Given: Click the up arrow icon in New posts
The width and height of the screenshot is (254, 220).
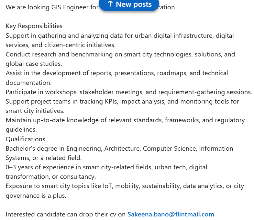Looking at the screenshot, I should click(110, 4).
